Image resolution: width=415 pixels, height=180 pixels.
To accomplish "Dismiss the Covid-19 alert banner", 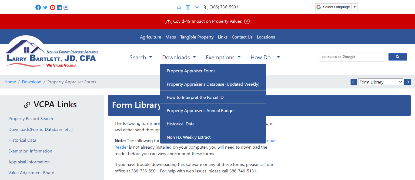I will pyautogui.click(x=247, y=21).
